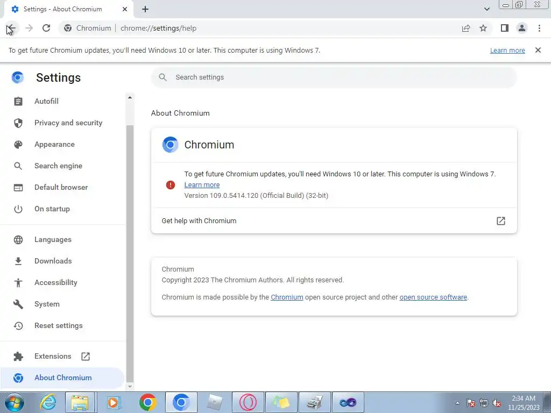Select About Chromium in the sidebar

point(62,378)
